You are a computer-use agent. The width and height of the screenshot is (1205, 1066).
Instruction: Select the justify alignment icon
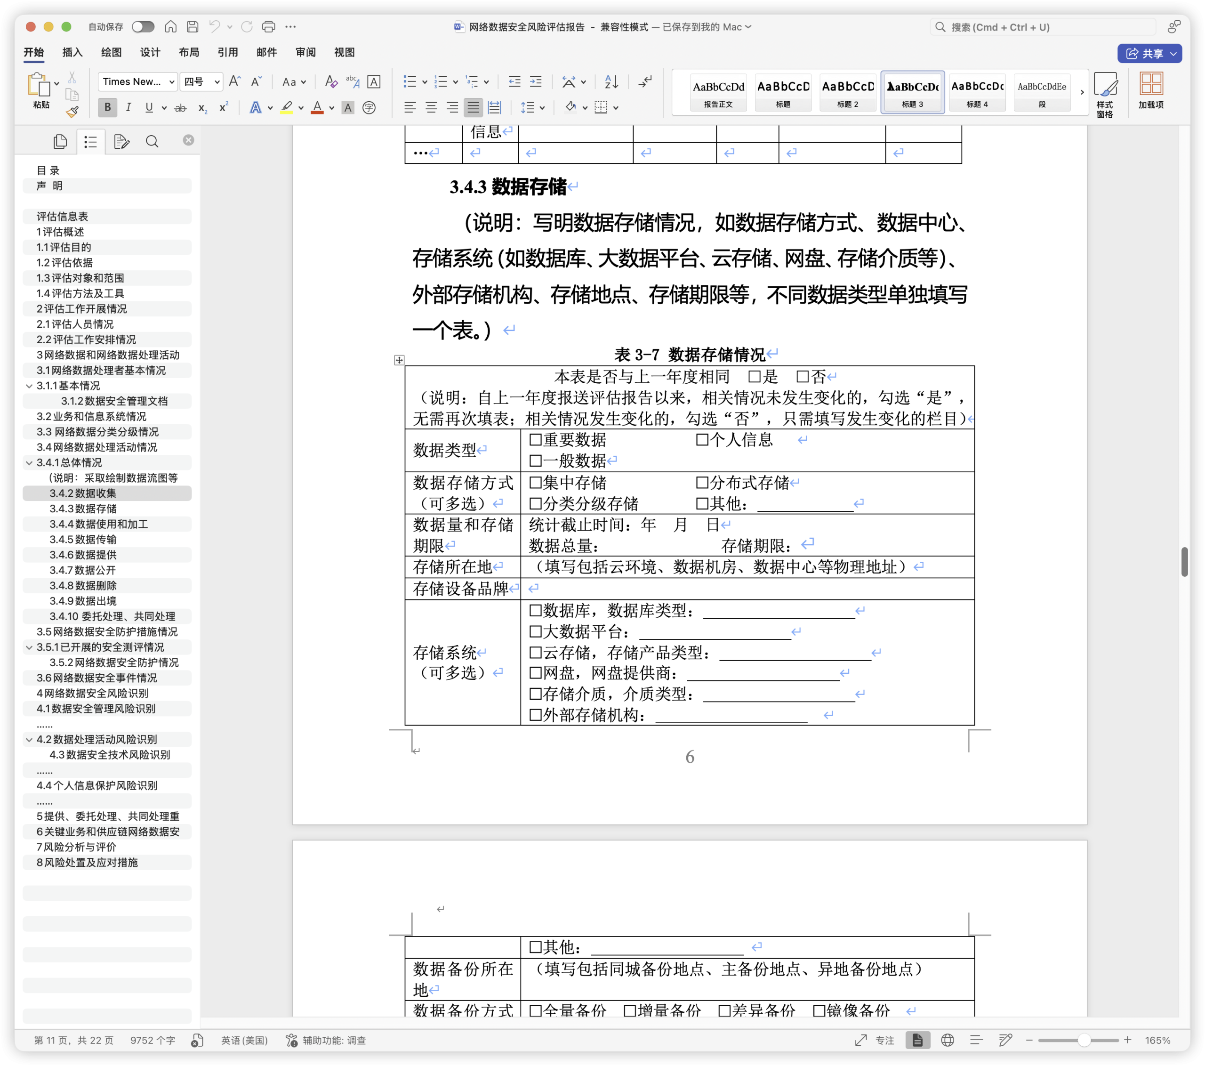coord(473,107)
